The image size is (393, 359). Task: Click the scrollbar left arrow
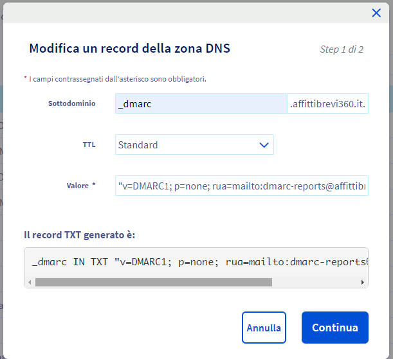(30, 282)
